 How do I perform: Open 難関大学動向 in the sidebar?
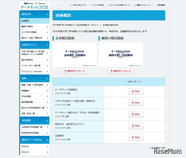[x=35, y=26]
